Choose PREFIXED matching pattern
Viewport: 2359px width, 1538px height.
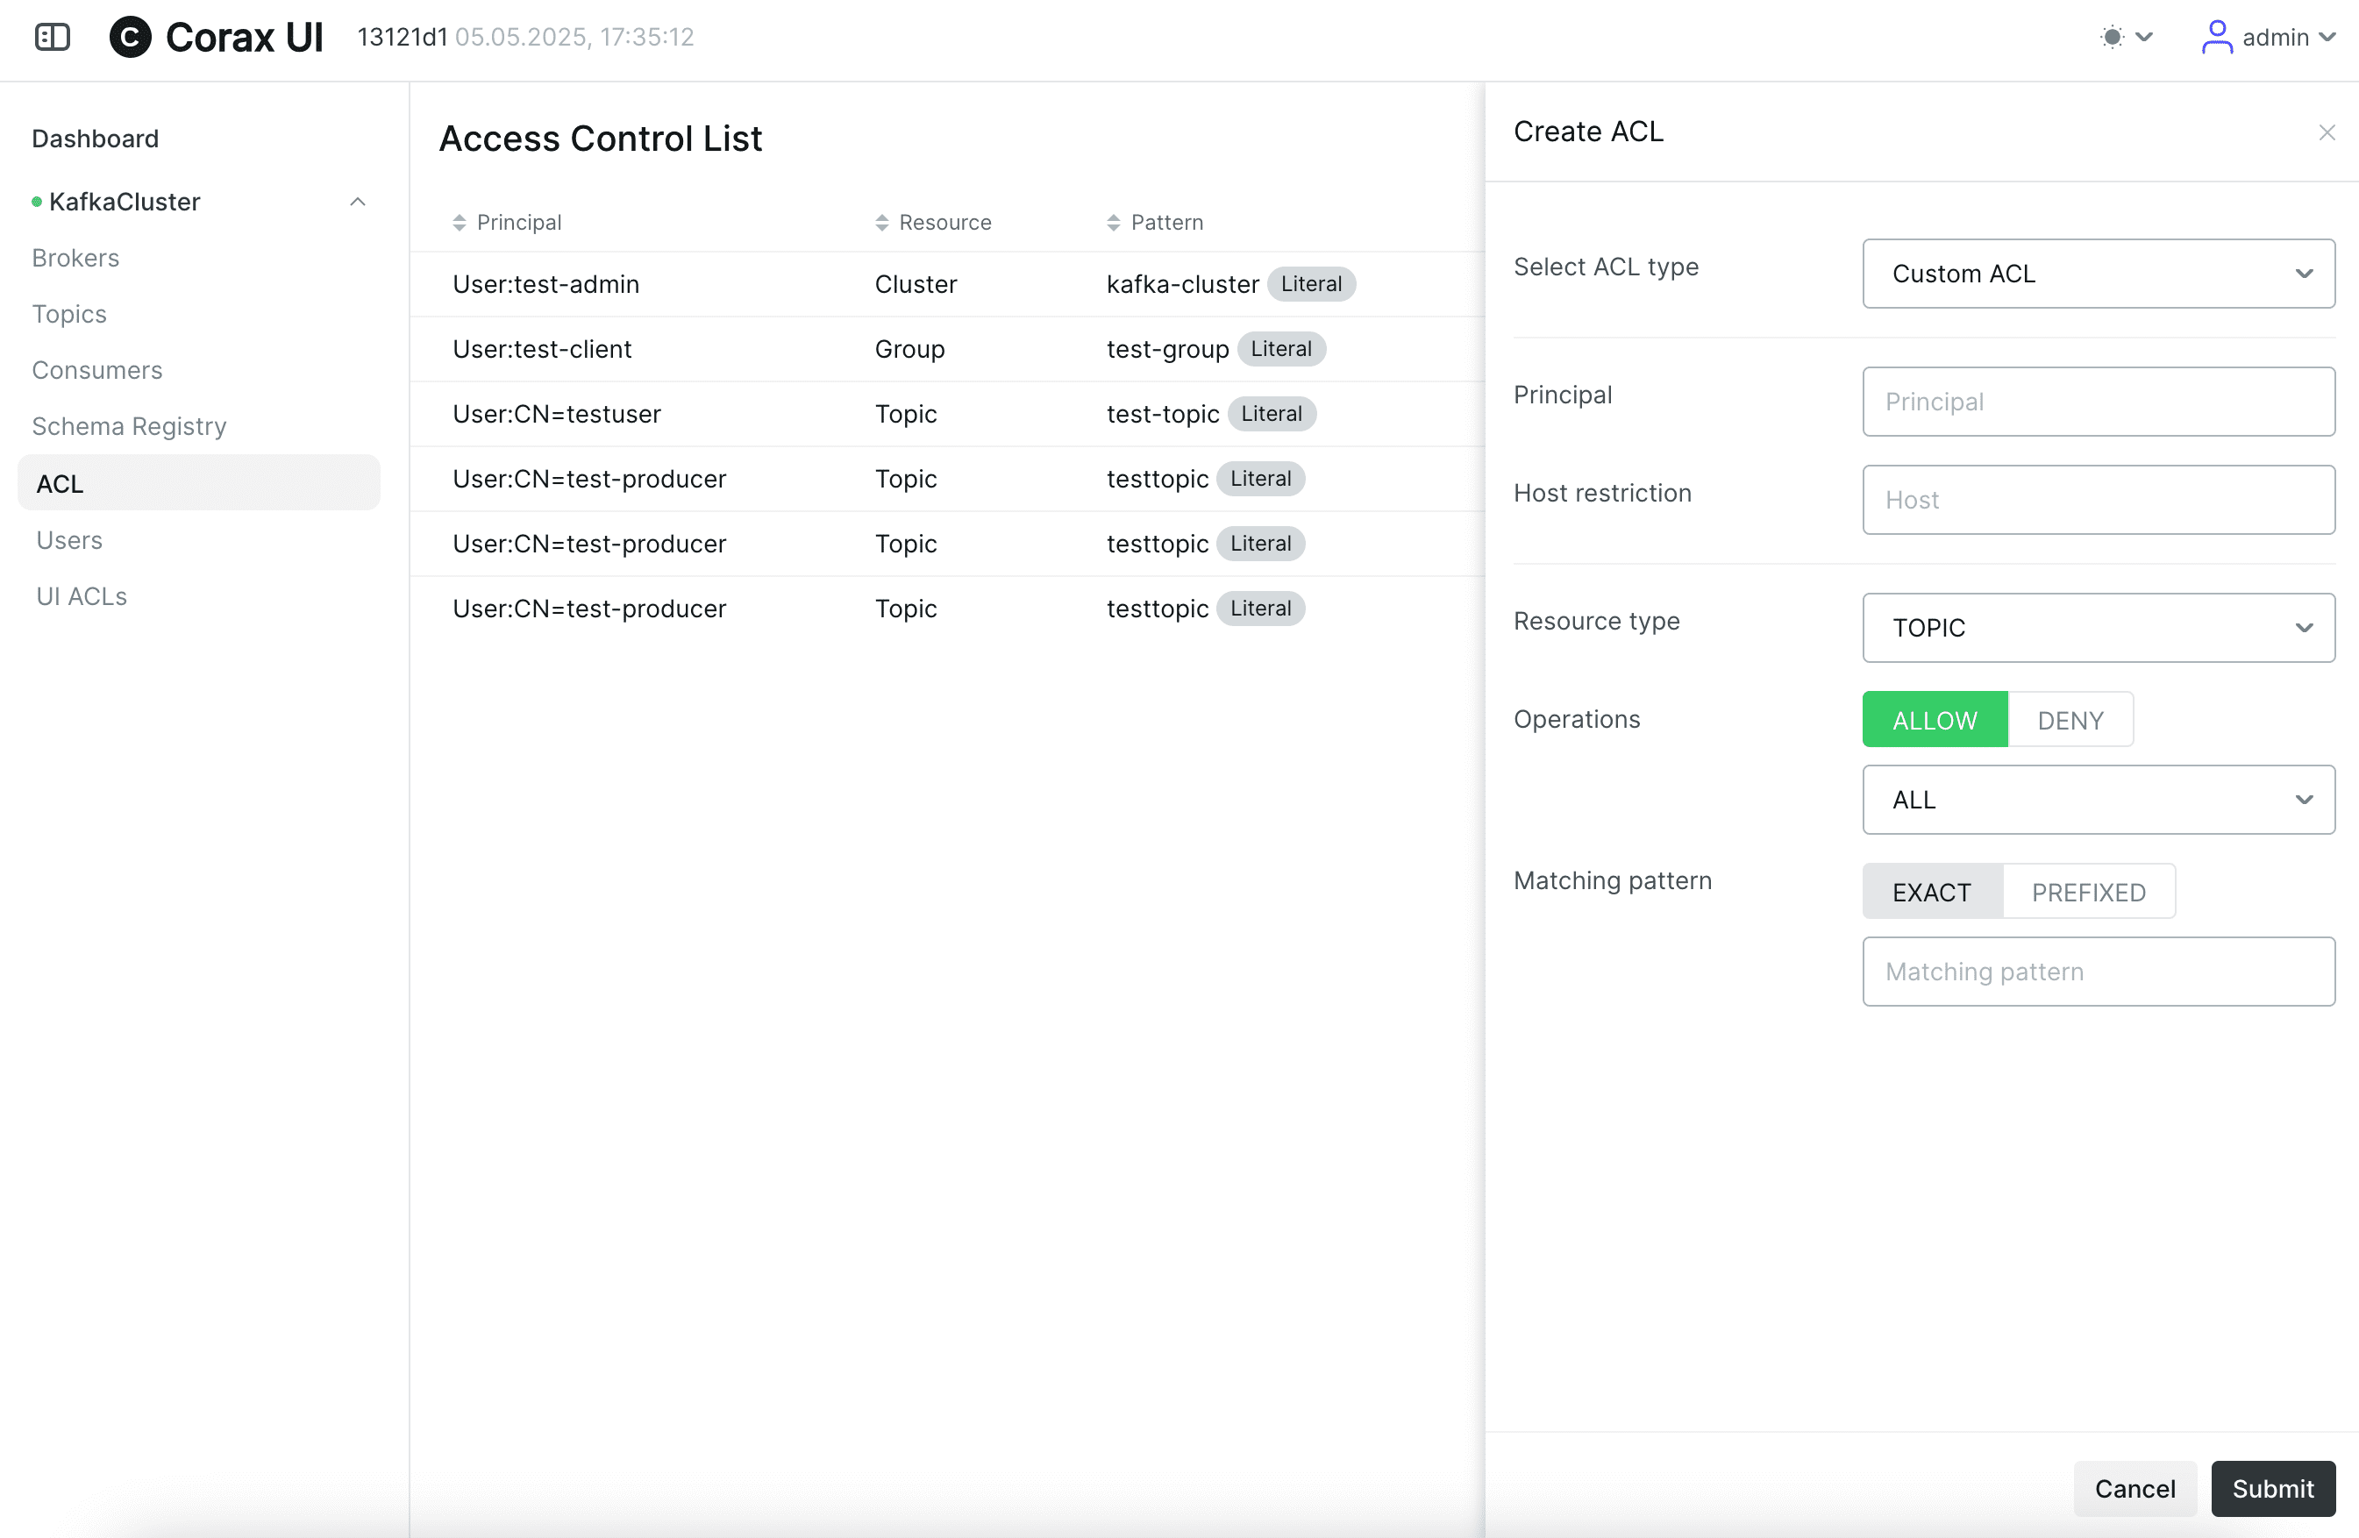click(x=2088, y=892)
